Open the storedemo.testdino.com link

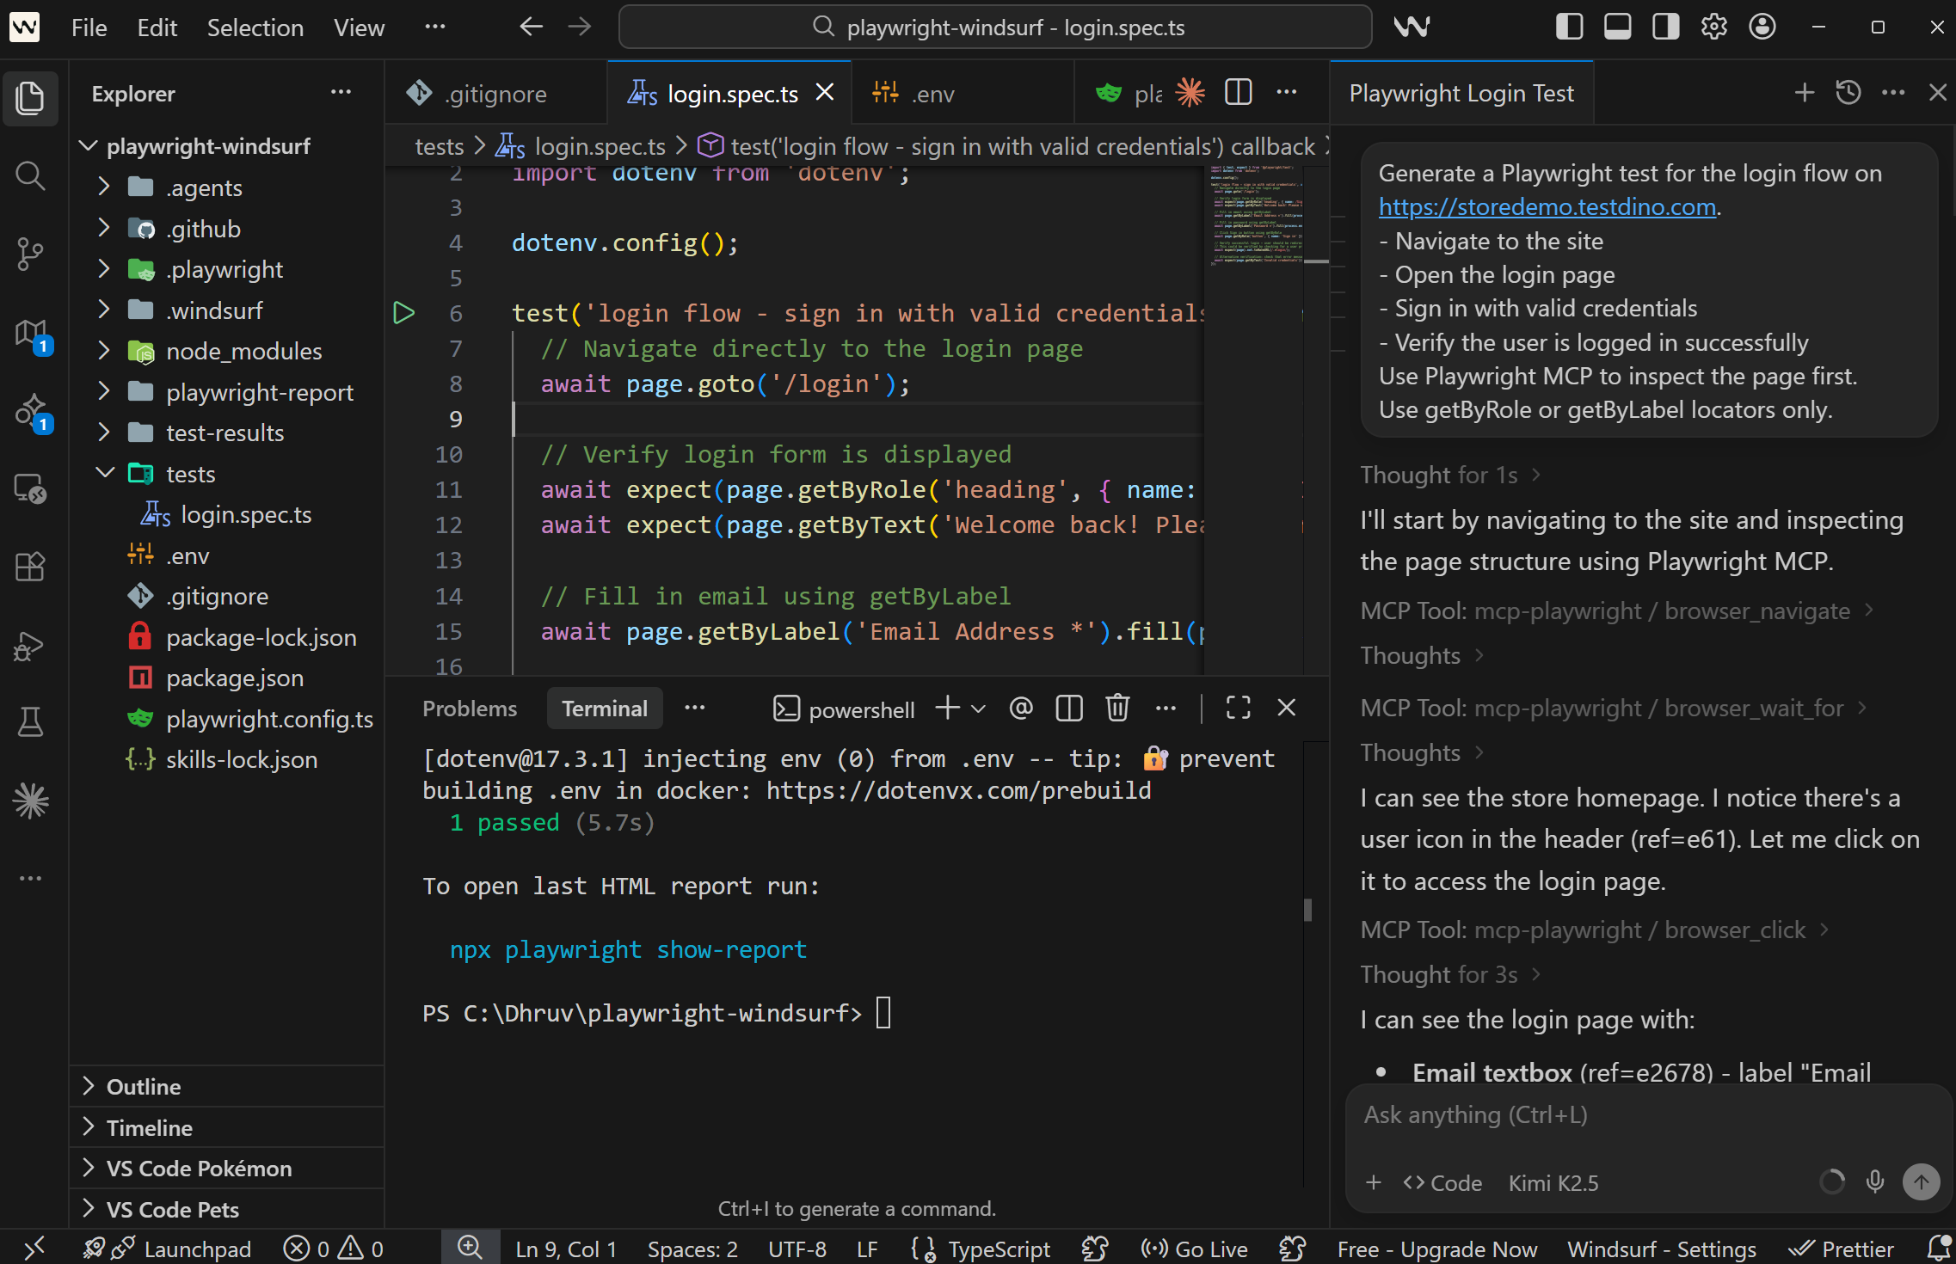click(x=1547, y=206)
